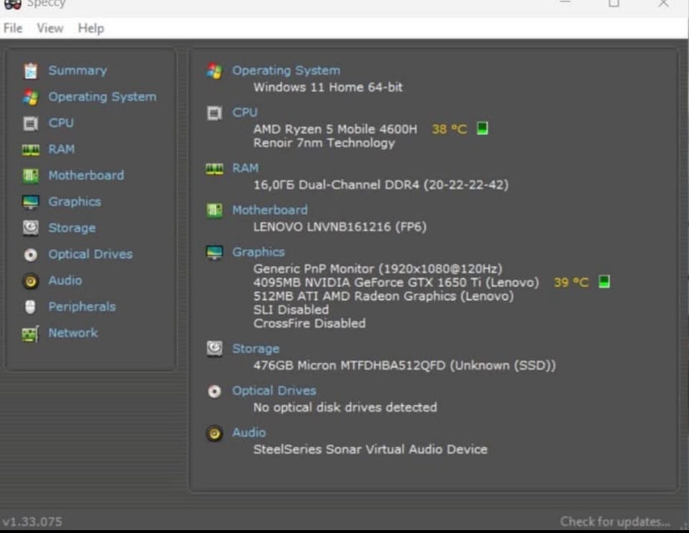Click the Storage hard drive icon in sidebar
The image size is (689, 533).
[30, 228]
